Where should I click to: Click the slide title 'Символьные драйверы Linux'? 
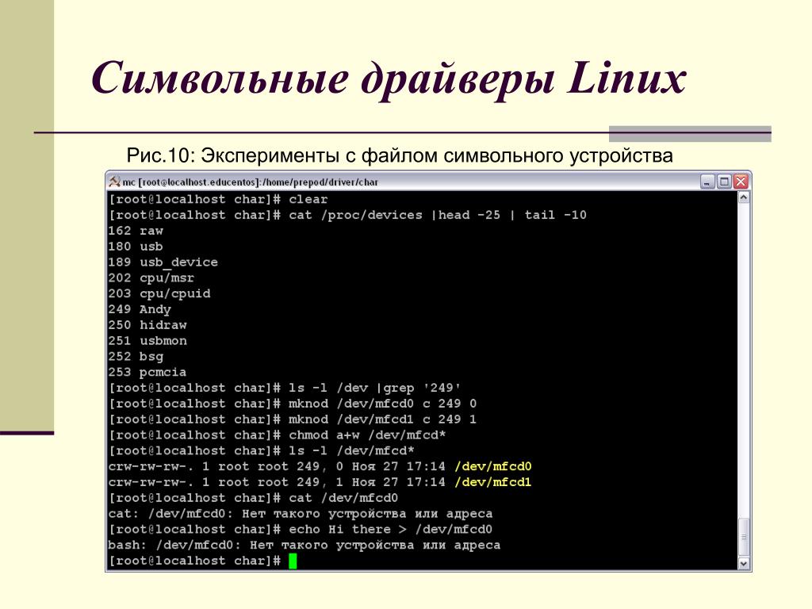(389, 79)
